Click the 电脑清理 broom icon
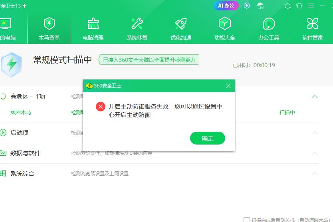The height and width of the screenshot is (222, 333). click(93, 24)
